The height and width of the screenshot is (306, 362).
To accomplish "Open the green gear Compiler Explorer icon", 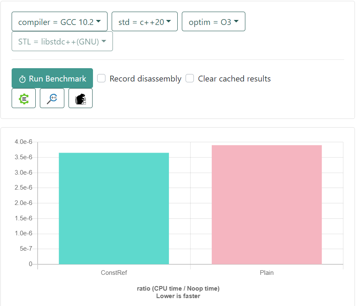I will coord(24,99).
